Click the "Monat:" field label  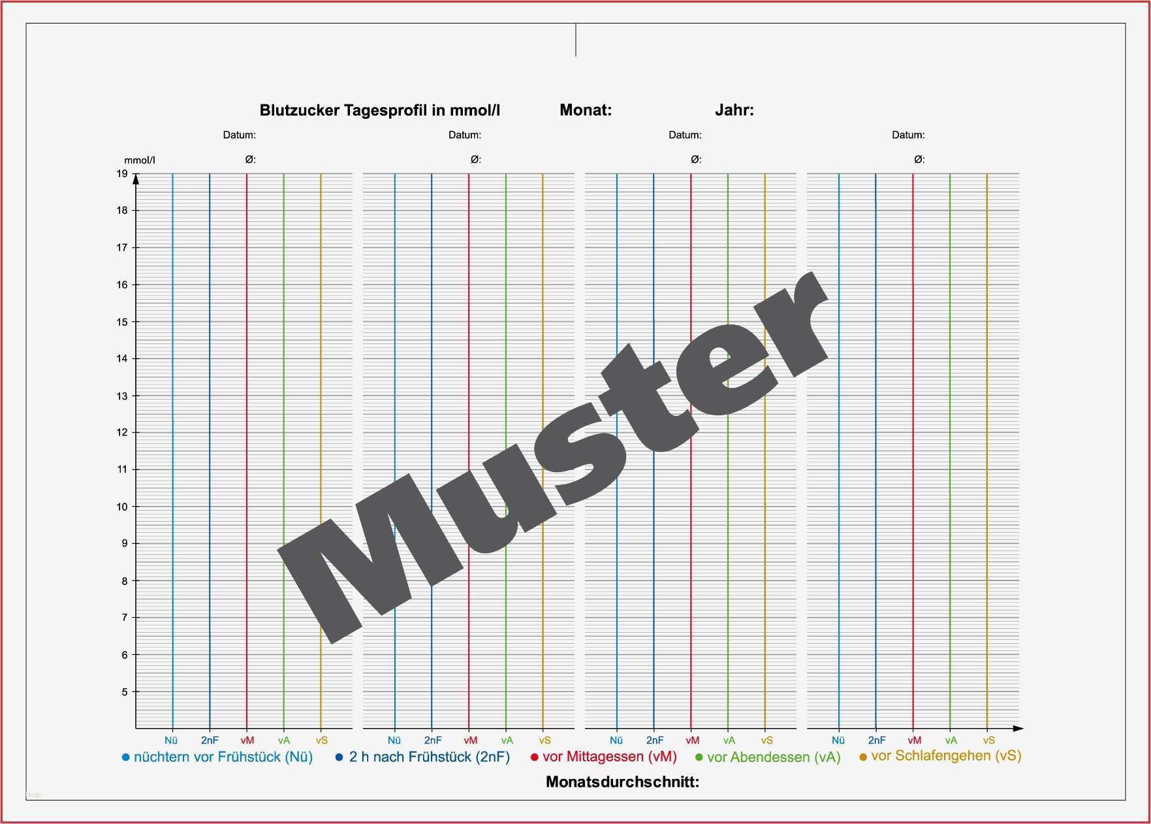click(x=586, y=110)
